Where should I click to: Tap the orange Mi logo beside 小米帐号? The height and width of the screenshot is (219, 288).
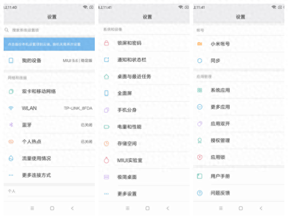click(x=199, y=44)
